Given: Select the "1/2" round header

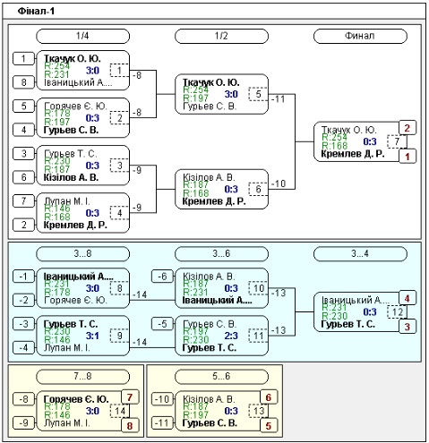Looking at the screenshot, I should click(221, 36).
